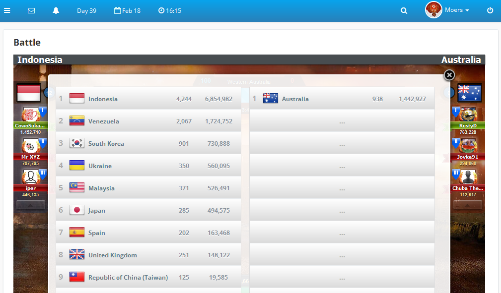
Task: Open the Australia country link
Action: (x=295, y=99)
